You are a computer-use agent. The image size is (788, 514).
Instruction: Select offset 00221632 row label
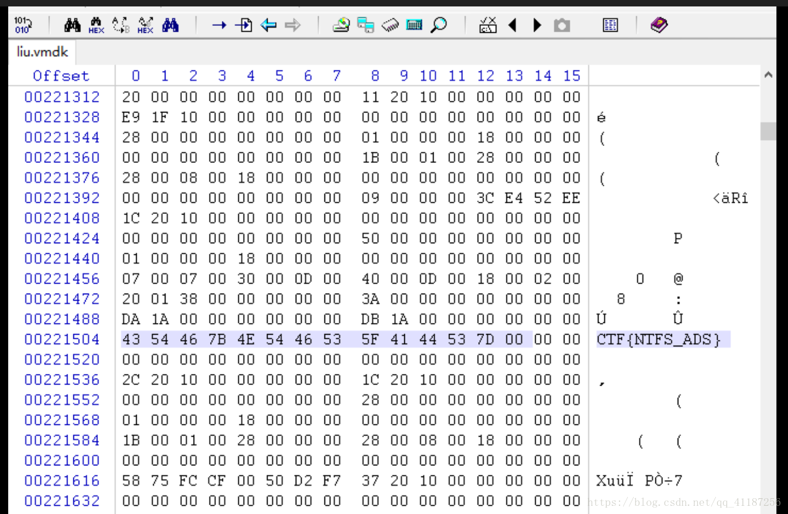coord(62,501)
